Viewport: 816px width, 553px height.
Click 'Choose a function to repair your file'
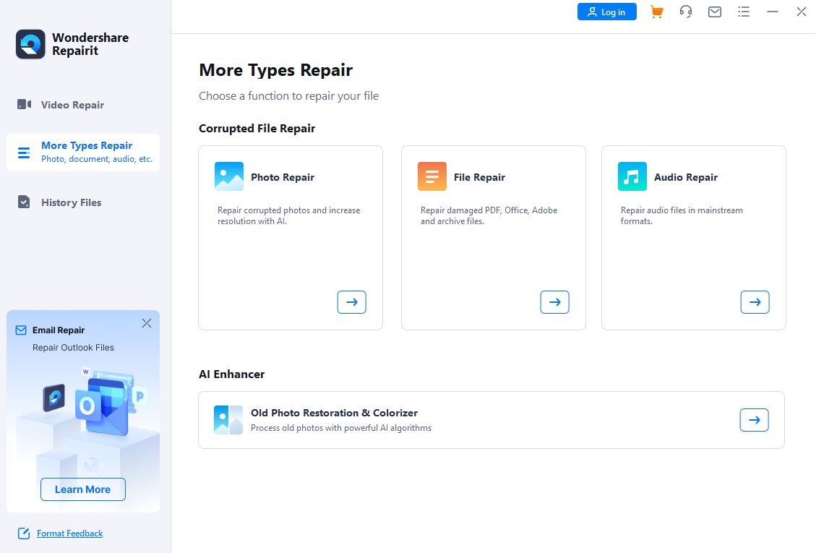click(x=289, y=96)
